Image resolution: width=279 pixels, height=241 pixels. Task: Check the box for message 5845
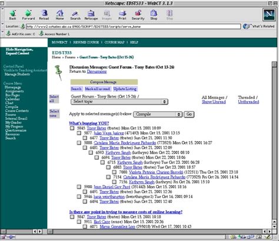[72, 128]
